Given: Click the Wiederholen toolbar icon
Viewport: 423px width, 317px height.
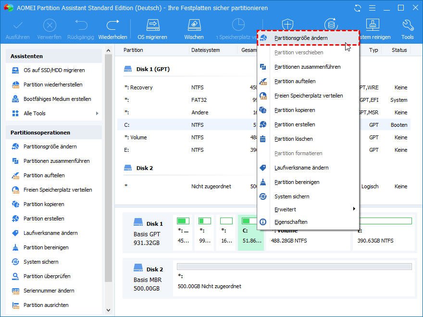Looking at the screenshot, I should 112,25.
